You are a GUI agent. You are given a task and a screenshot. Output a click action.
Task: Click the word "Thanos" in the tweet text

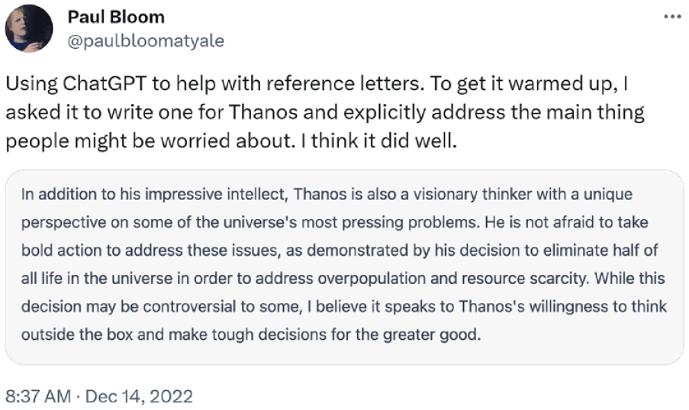(x=263, y=113)
